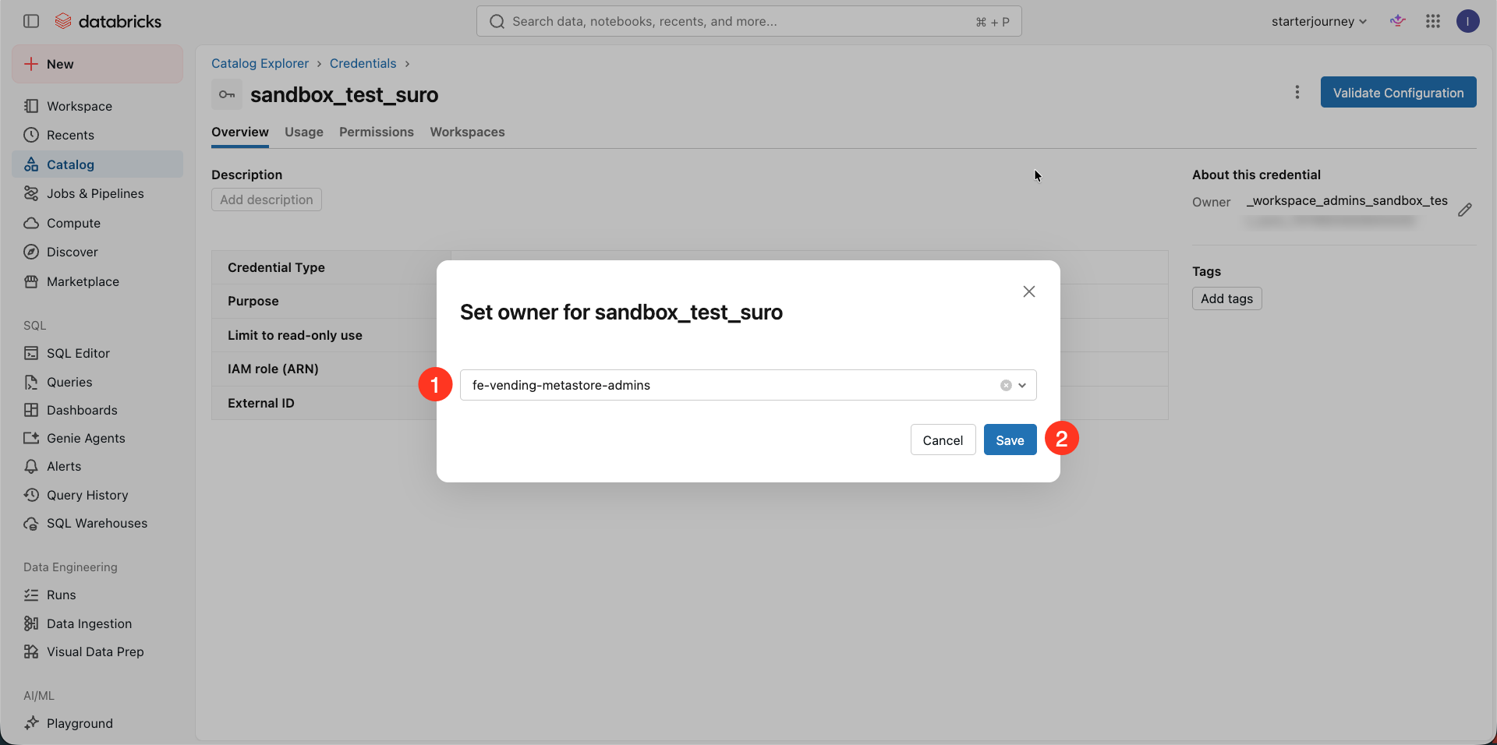Screen dimensions: 1497x745
Task: Open the Catalog Explorer breadcrumb link
Action: [260, 63]
